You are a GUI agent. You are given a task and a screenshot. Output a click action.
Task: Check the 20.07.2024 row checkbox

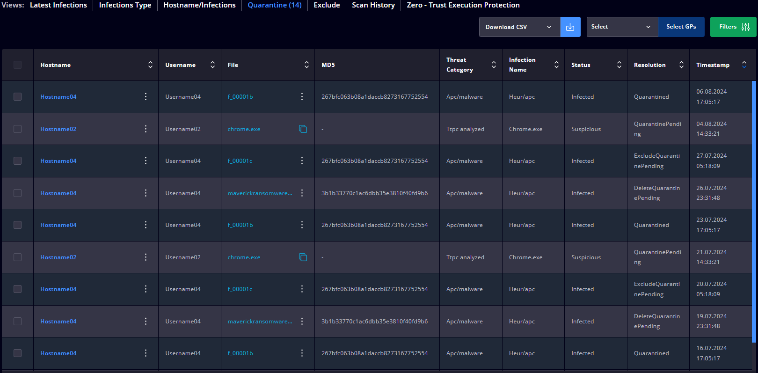click(x=17, y=289)
